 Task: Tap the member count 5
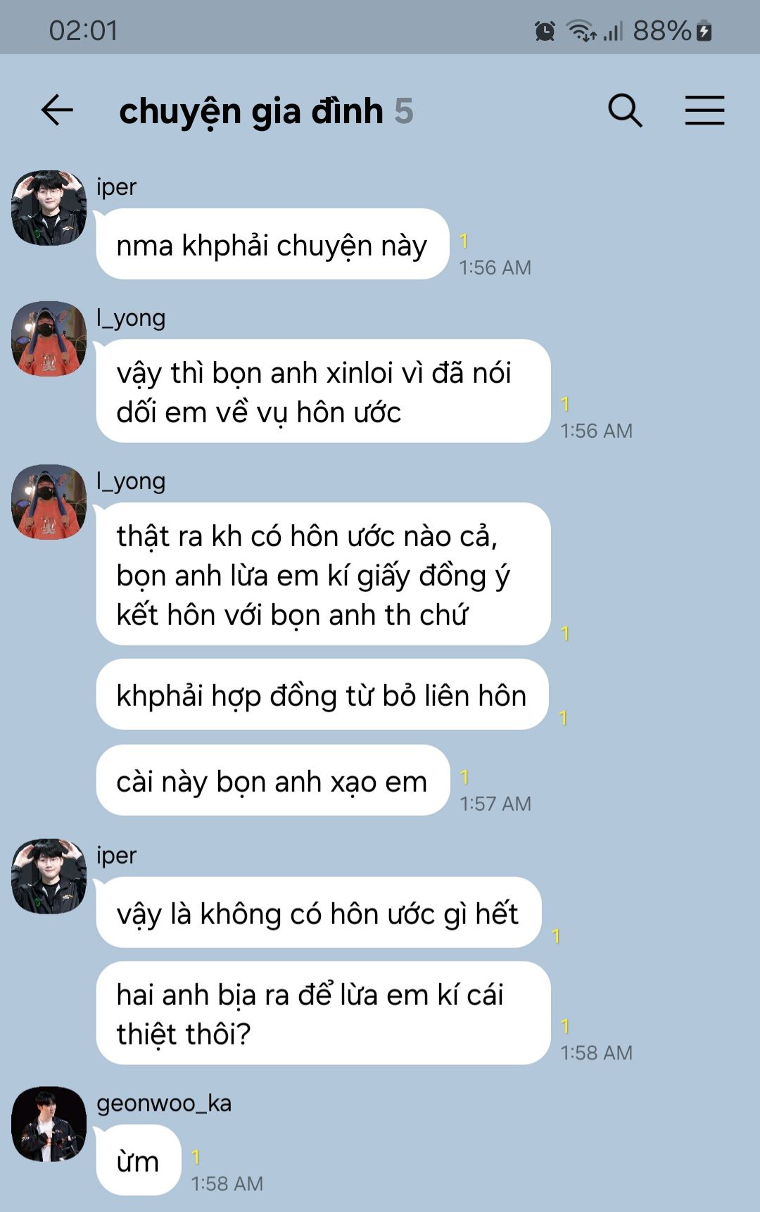click(x=403, y=111)
